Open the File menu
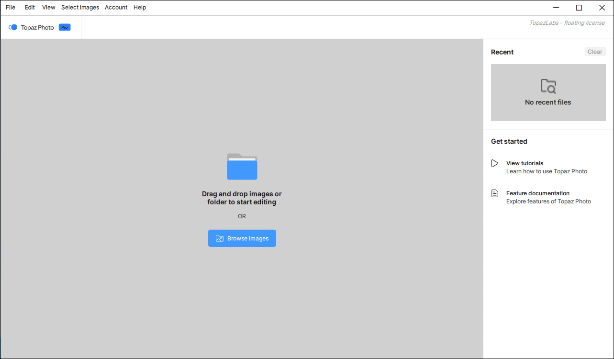614x359 pixels. coord(11,8)
